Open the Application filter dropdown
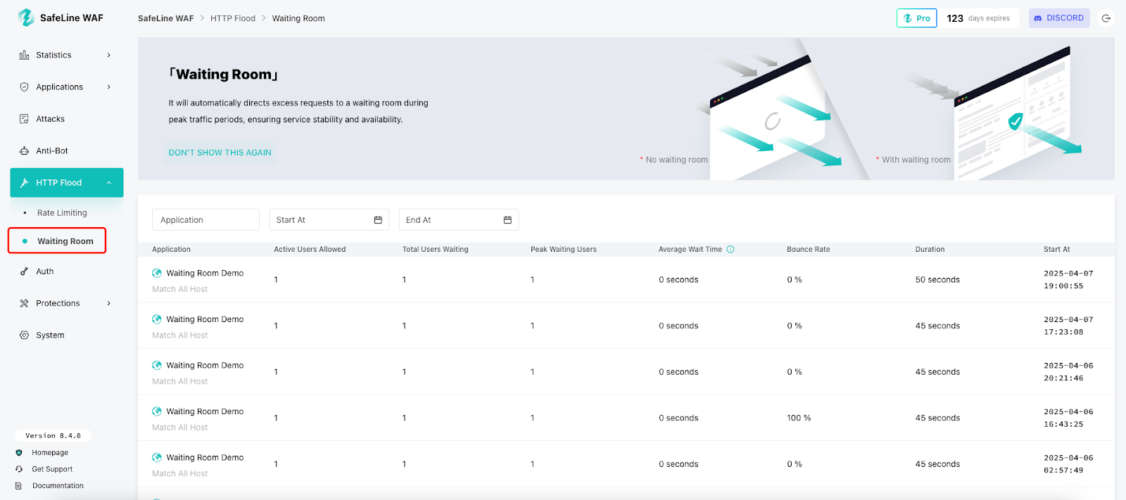 (205, 219)
